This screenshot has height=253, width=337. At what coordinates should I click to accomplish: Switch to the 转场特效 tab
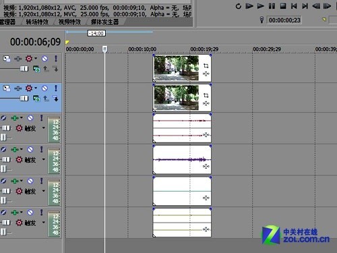click(x=37, y=22)
